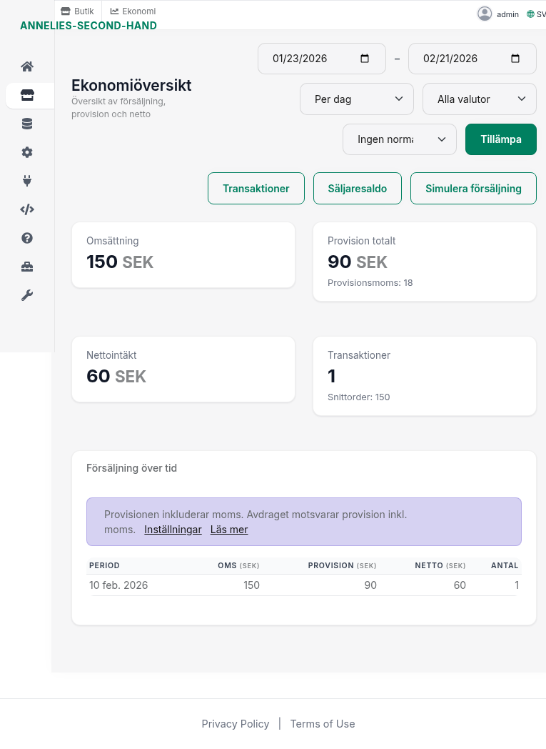Click the Tillämpa button
Screen dimensions: 546x749
(x=500, y=139)
